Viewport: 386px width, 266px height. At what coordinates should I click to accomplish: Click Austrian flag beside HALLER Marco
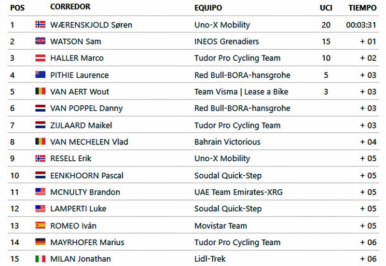coord(41,58)
